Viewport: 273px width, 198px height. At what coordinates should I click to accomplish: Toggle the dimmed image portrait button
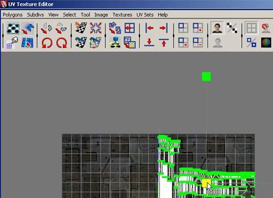(218, 43)
